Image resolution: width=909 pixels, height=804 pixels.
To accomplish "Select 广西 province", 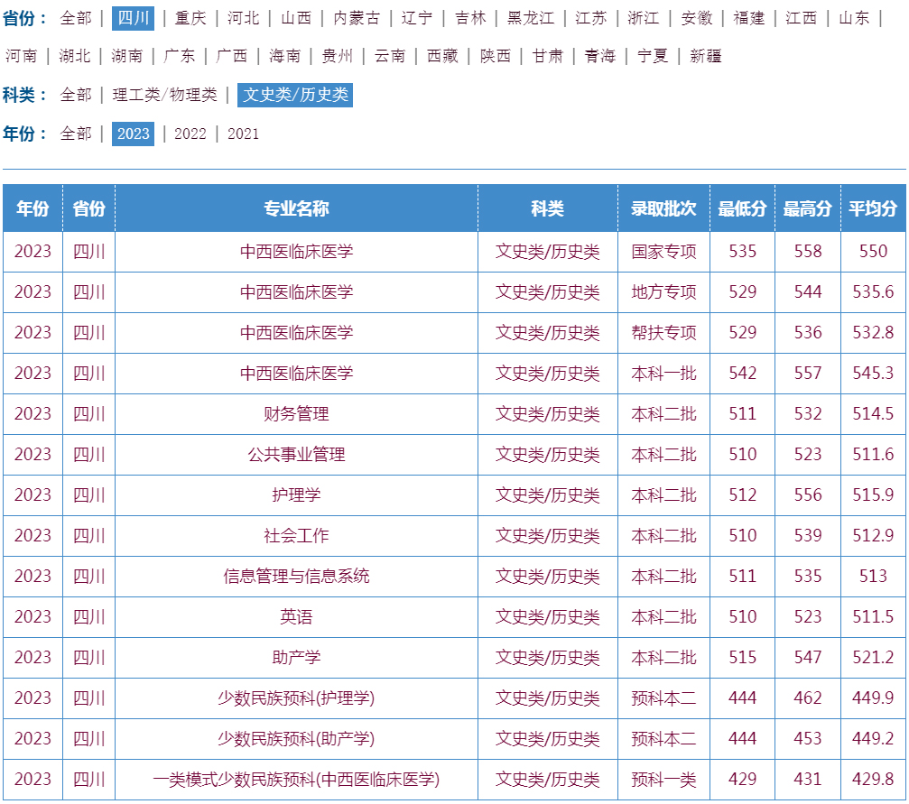I will click(231, 56).
